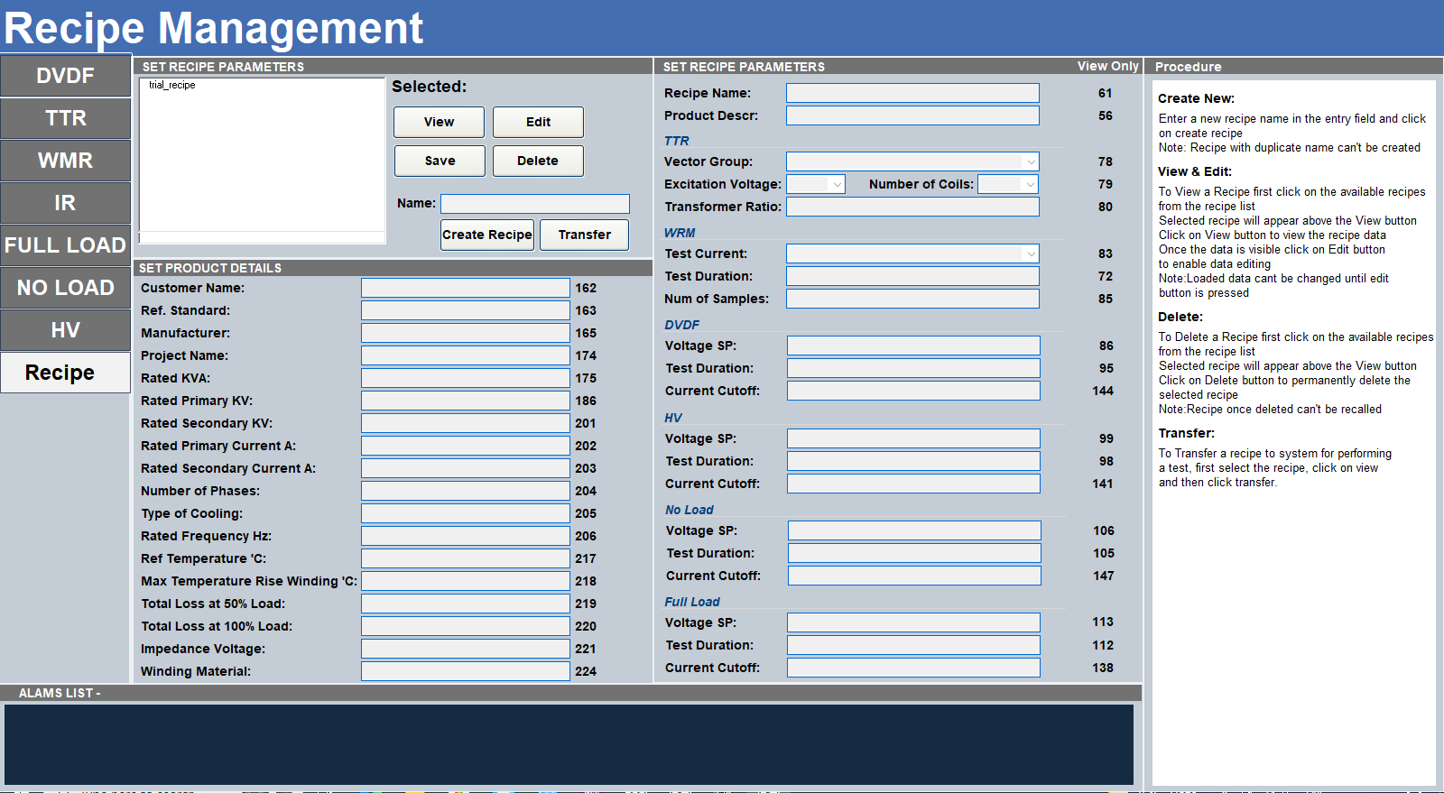The width and height of the screenshot is (1444, 793).
Task: Click the Project Name field
Action: point(466,355)
